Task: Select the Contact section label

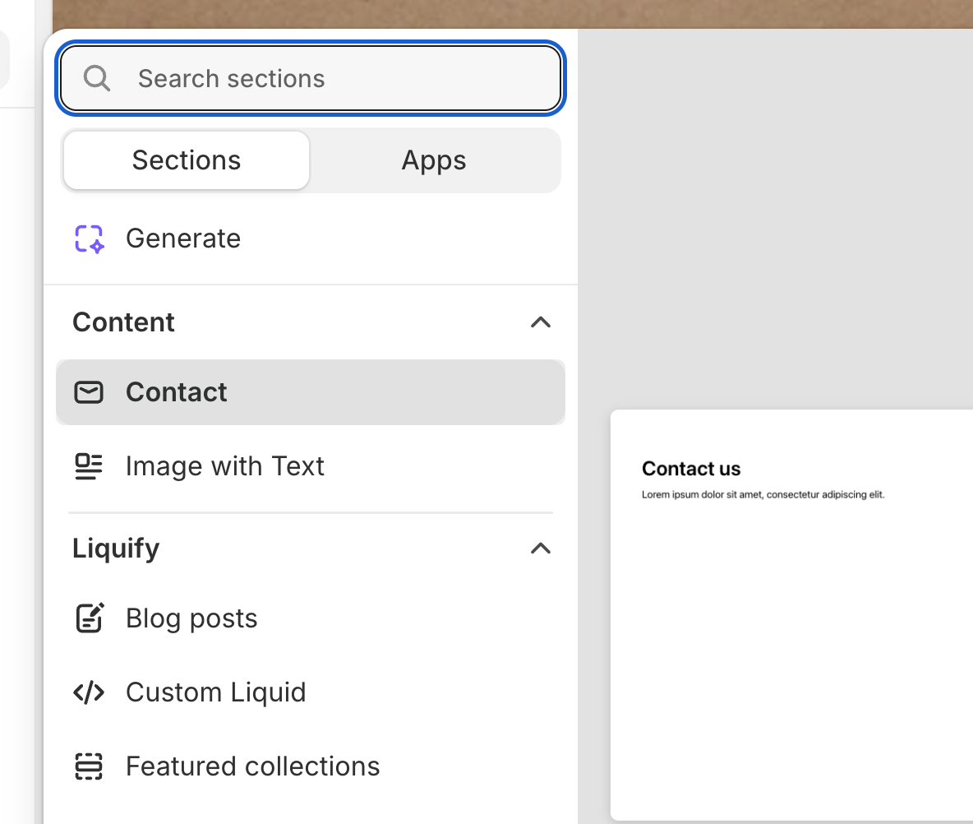Action: tap(177, 392)
